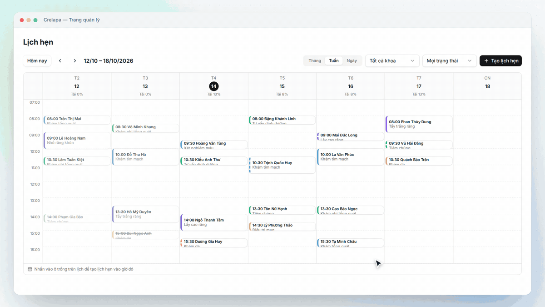Open Phan Thùy Dung 08:00 appointment

pos(419,124)
